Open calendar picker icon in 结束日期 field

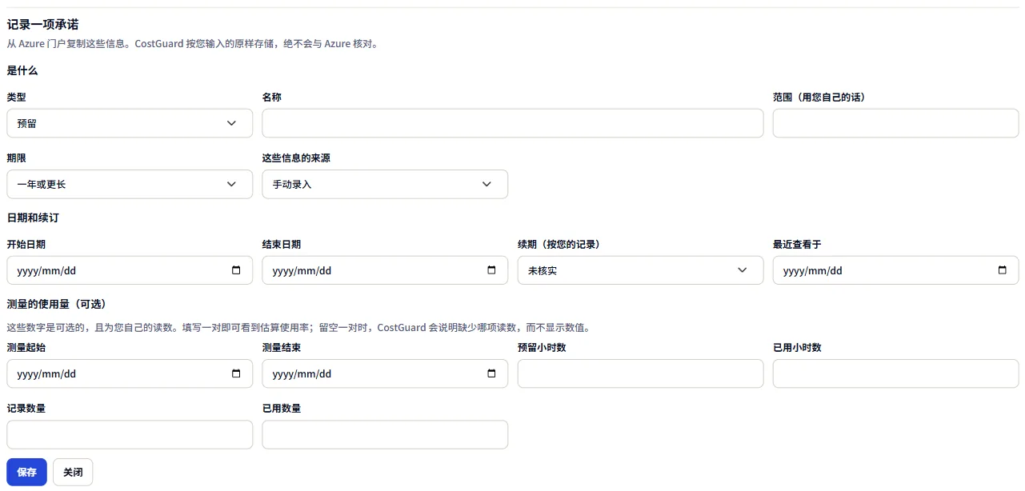pos(491,270)
